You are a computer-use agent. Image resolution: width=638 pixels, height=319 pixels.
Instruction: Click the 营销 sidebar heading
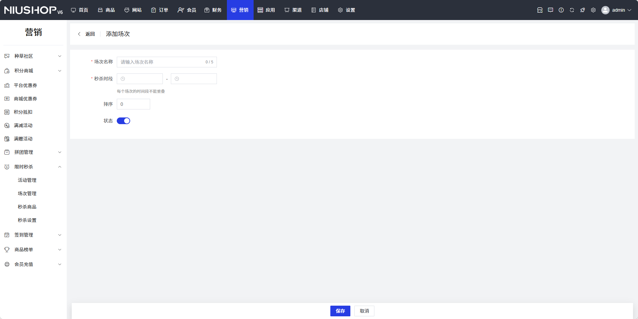coord(33,32)
